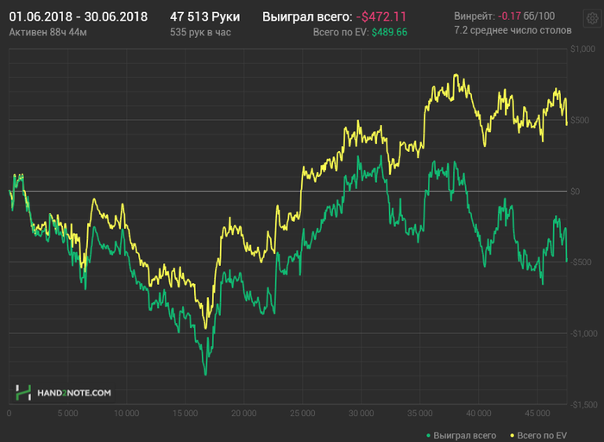Click the 15 000 x-axis label

point(186,414)
